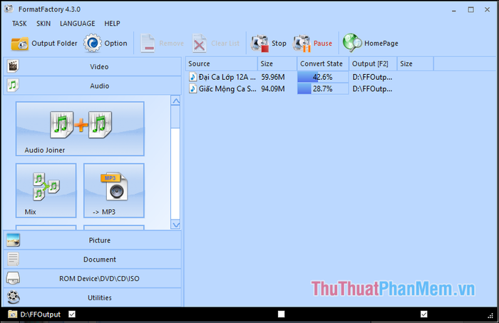Click the FormatFactory app icon in title bar

[x=9, y=9]
